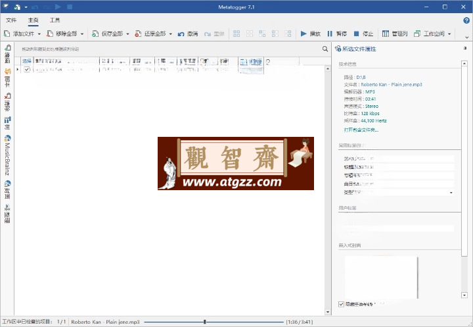Expand the 工作空间 dropdown arrow
The width and height of the screenshot is (473, 327).
click(x=449, y=34)
